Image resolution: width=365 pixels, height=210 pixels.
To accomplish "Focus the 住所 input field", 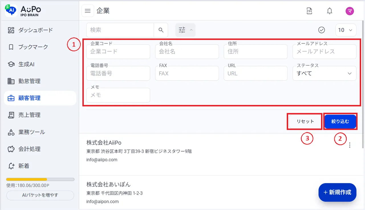I will pyautogui.click(x=256, y=52).
